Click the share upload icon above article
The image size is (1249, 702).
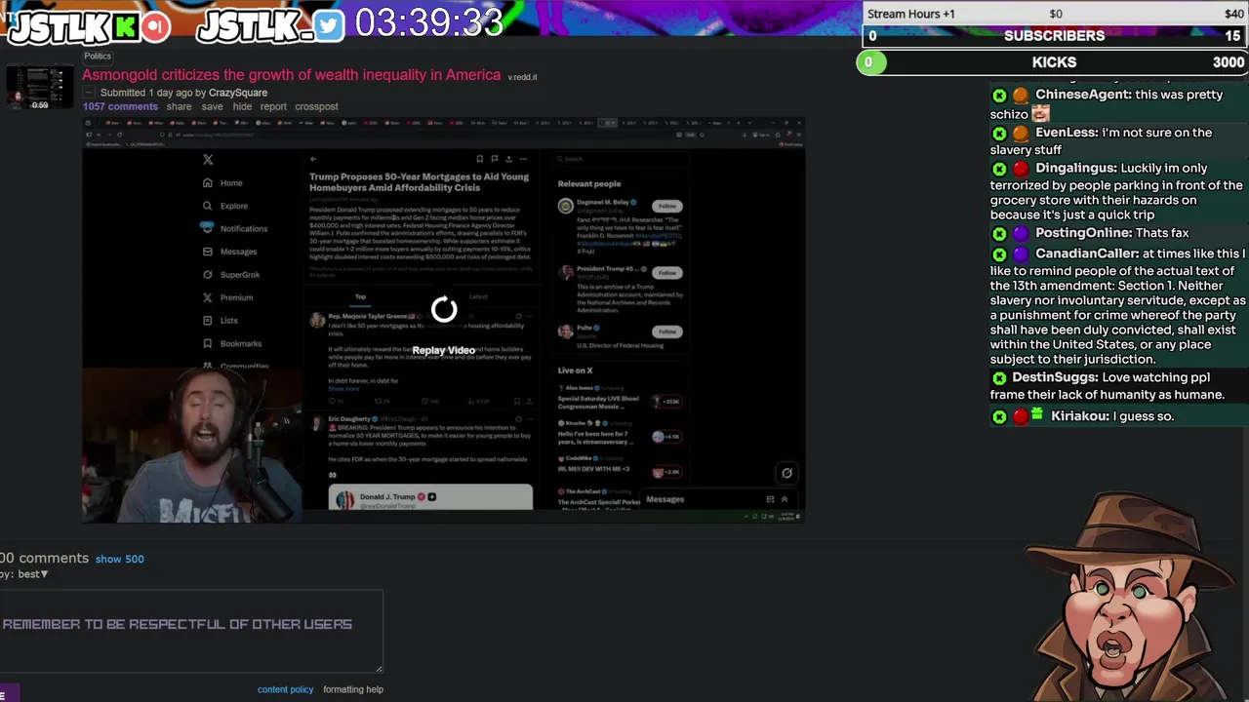point(508,159)
